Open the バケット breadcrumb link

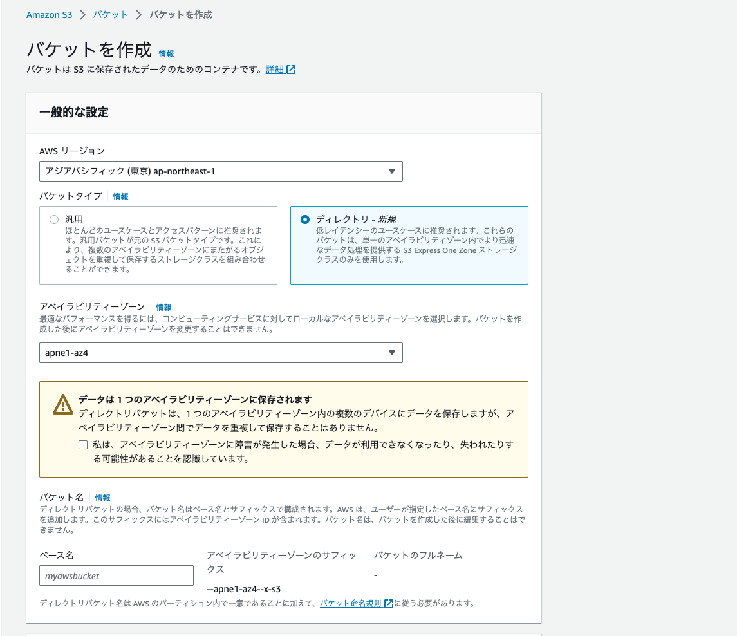tap(111, 15)
